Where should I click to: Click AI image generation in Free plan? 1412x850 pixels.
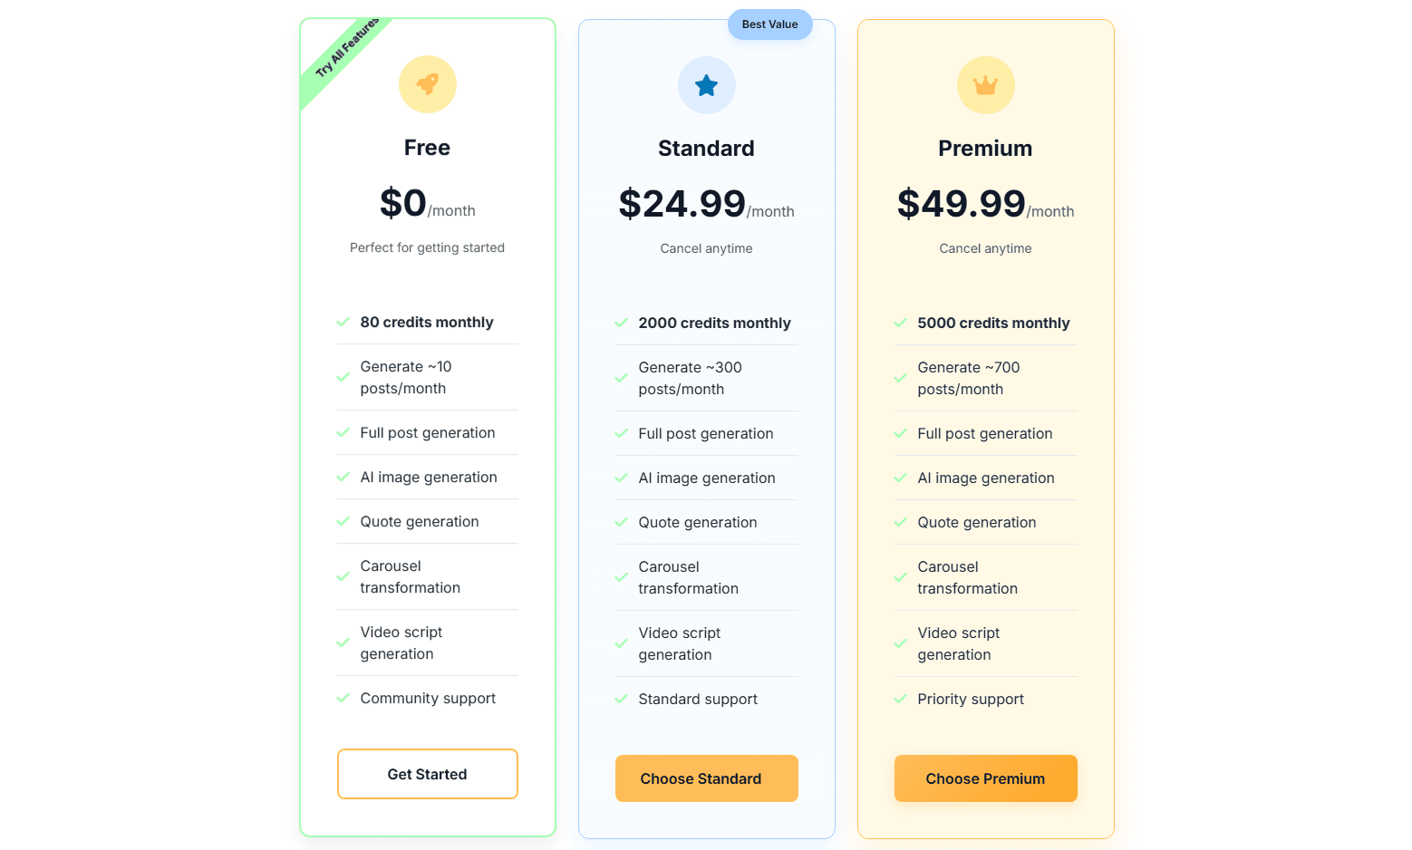(429, 477)
